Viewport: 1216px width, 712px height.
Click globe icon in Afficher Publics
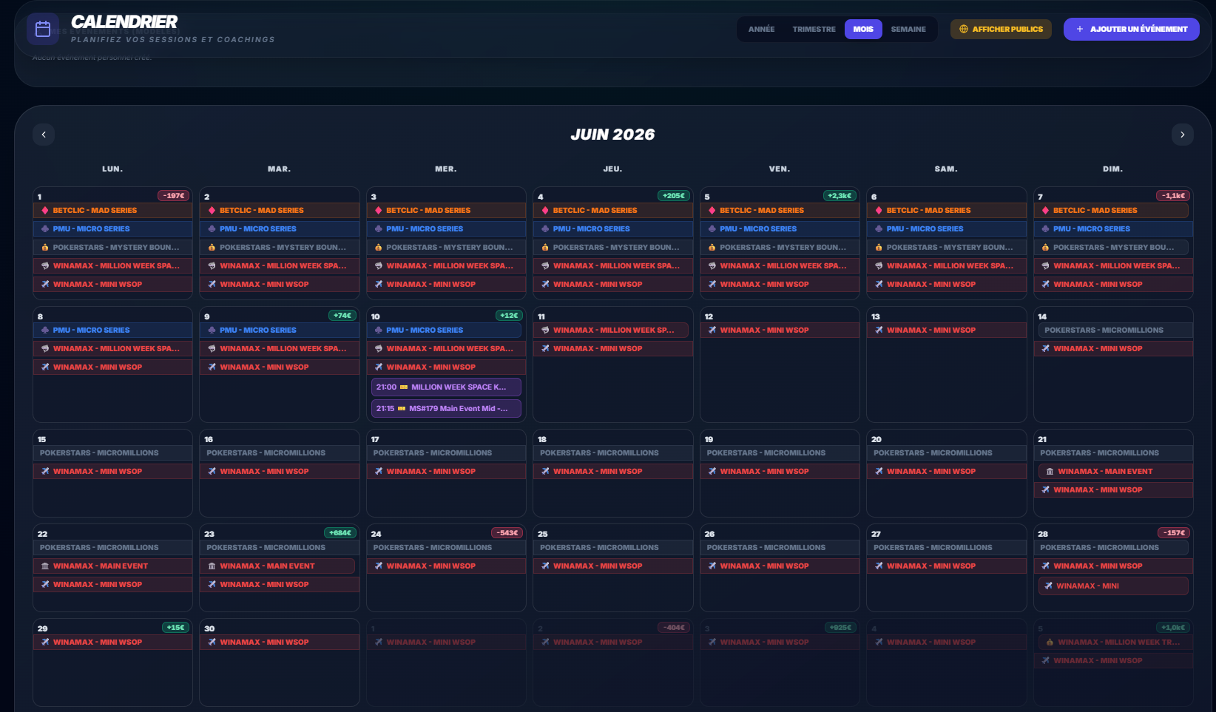click(x=964, y=30)
